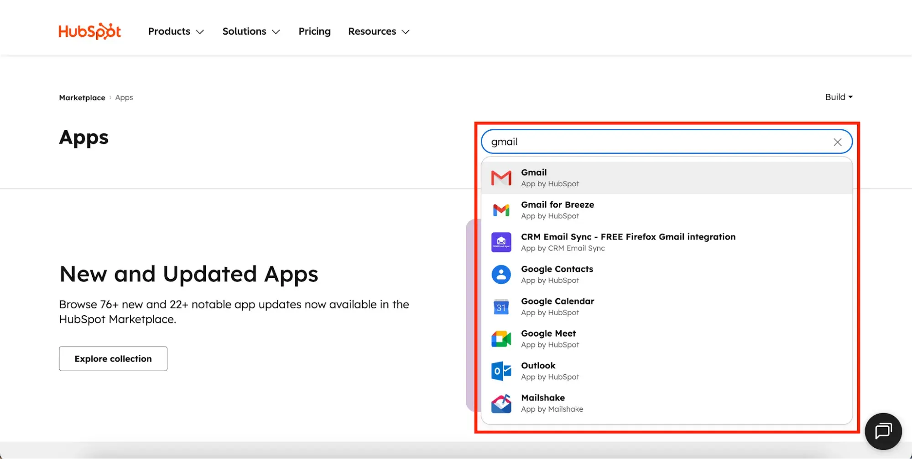The image size is (912, 459).
Task: Go to the Pricing page
Action: (x=314, y=31)
